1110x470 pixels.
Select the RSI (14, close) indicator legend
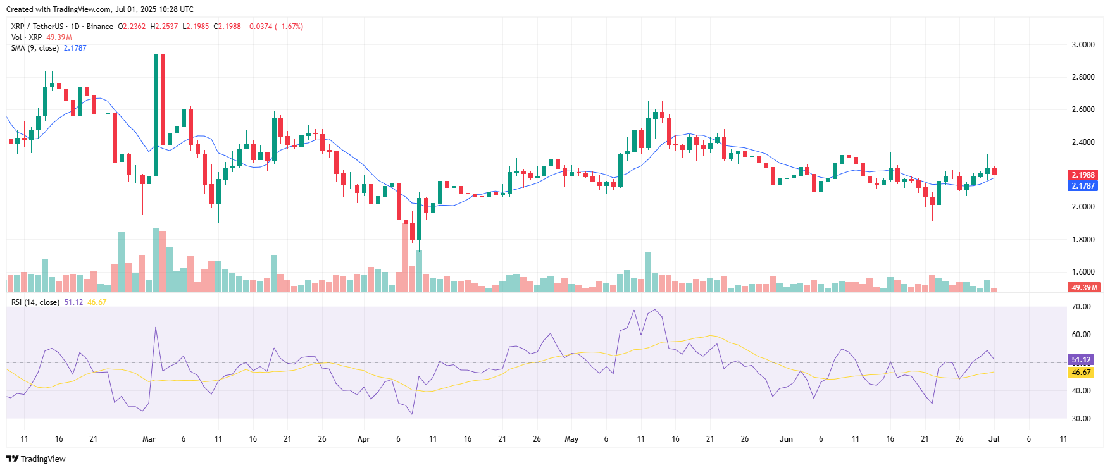pos(35,302)
